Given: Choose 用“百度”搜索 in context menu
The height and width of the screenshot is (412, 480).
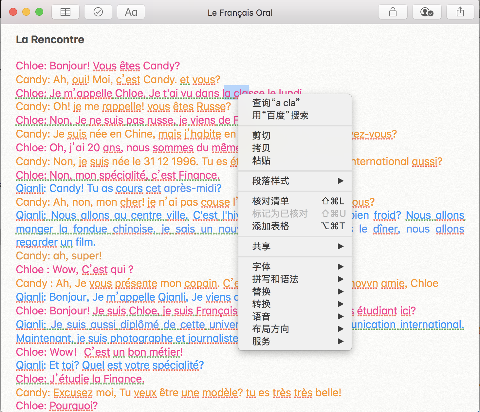Looking at the screenshot, I should 295,115.
